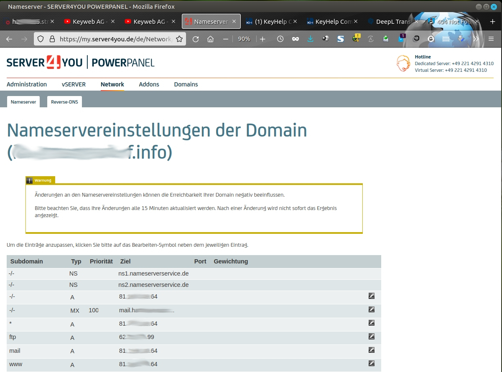Go to the Firefox home page icon
This screenshot has height=372, width=502.
pos(211,39)
